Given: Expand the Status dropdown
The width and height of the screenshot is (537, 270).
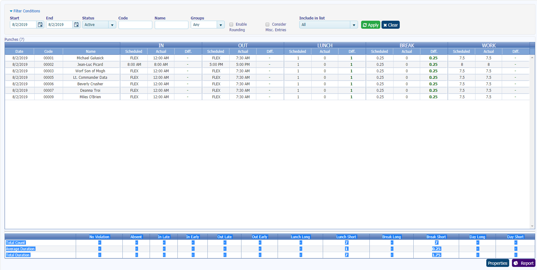Looking at the screenshot, I should pyautogui.click(x=112, y=25).
